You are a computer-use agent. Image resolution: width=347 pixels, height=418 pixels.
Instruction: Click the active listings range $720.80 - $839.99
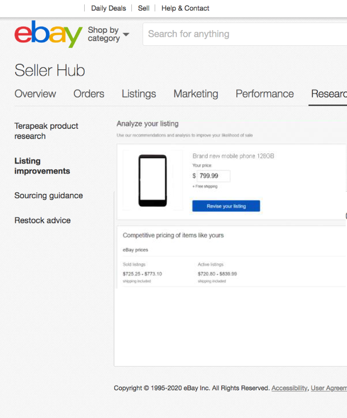click(x=217, y=274)
